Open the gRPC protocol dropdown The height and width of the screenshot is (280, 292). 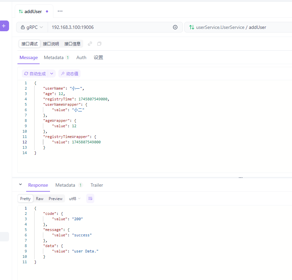[32, 28]
